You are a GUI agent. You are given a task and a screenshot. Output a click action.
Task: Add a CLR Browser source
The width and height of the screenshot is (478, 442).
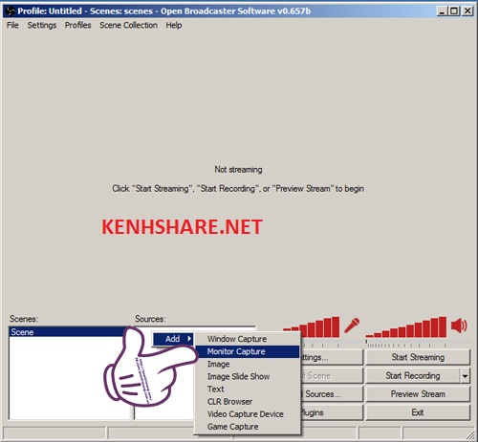[x=248, y=402]
